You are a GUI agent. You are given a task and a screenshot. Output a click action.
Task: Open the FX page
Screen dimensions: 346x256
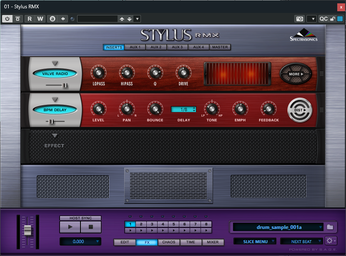click(x=147, y=242)
